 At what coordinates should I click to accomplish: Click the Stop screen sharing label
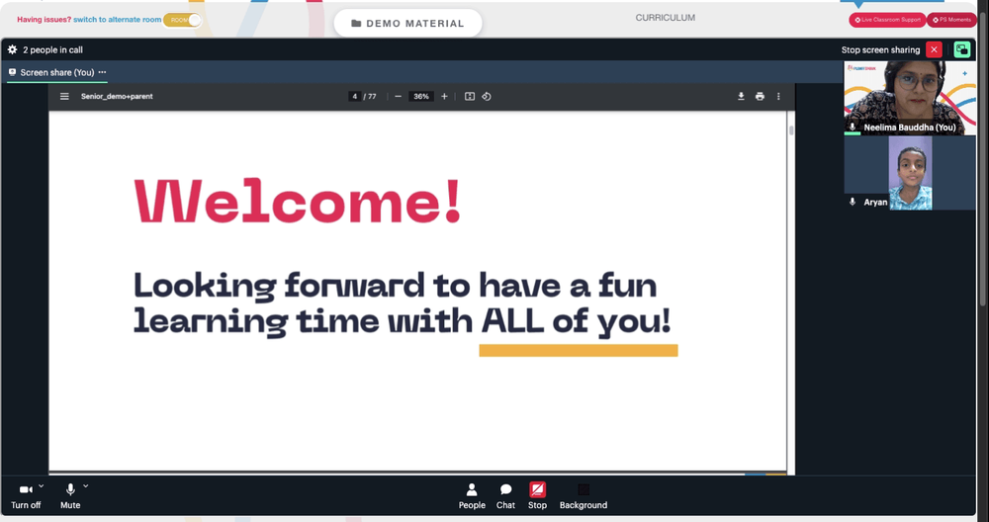pos(880,49)
